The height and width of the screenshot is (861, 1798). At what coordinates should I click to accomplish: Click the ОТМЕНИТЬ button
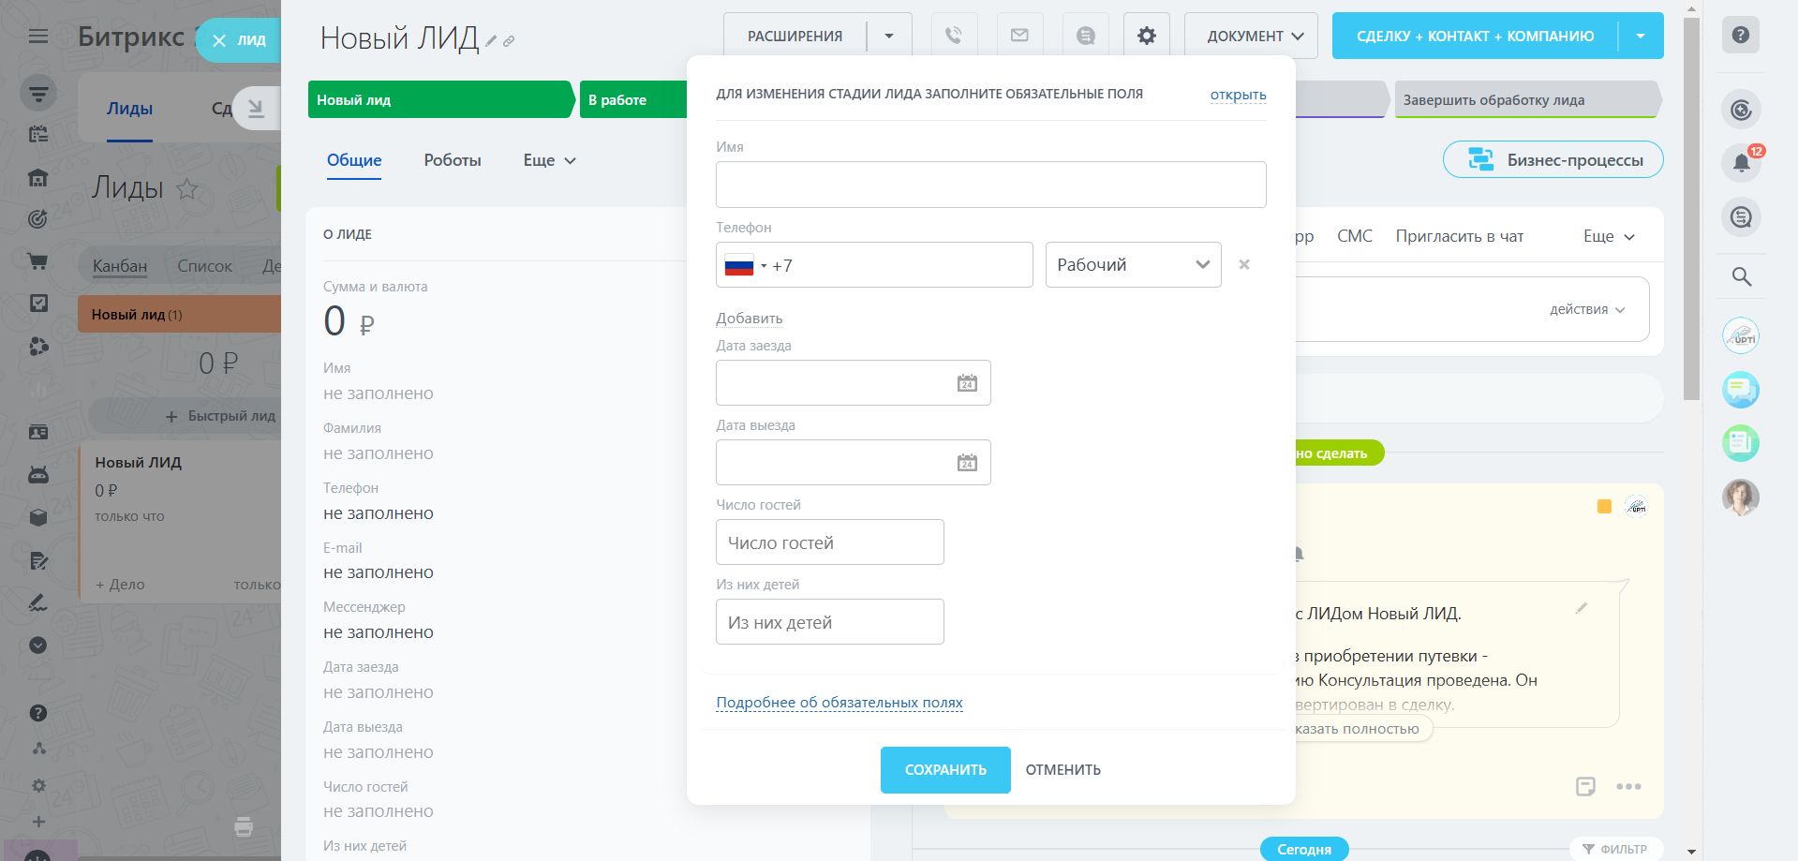pos(1062,770)
